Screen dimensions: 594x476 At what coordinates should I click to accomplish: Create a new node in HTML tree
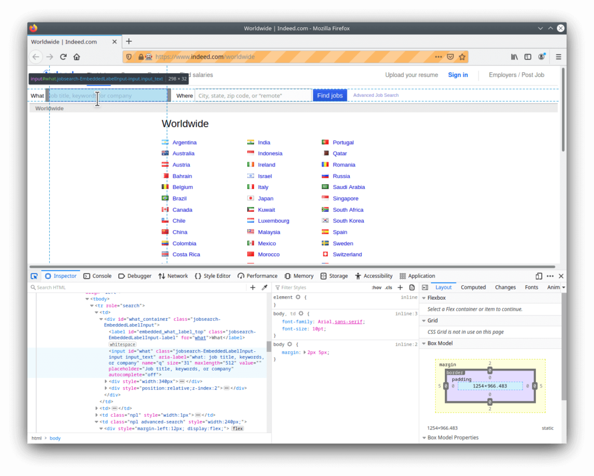(x=253, y=288)
